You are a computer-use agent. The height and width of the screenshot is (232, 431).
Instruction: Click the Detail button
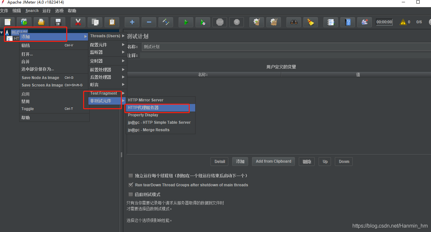click(x=220, y=161)
